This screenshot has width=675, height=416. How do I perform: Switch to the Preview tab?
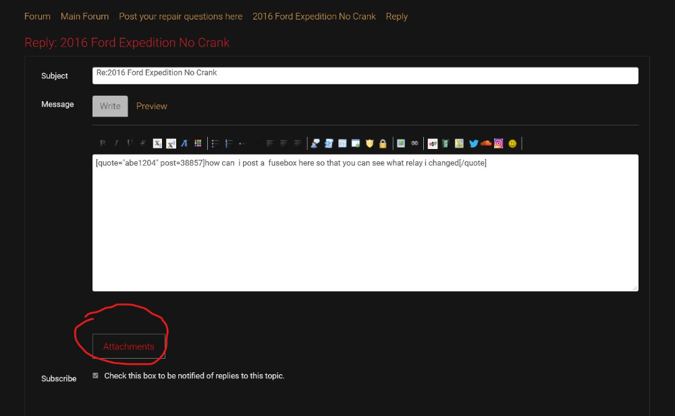click(x=151, y=107)
